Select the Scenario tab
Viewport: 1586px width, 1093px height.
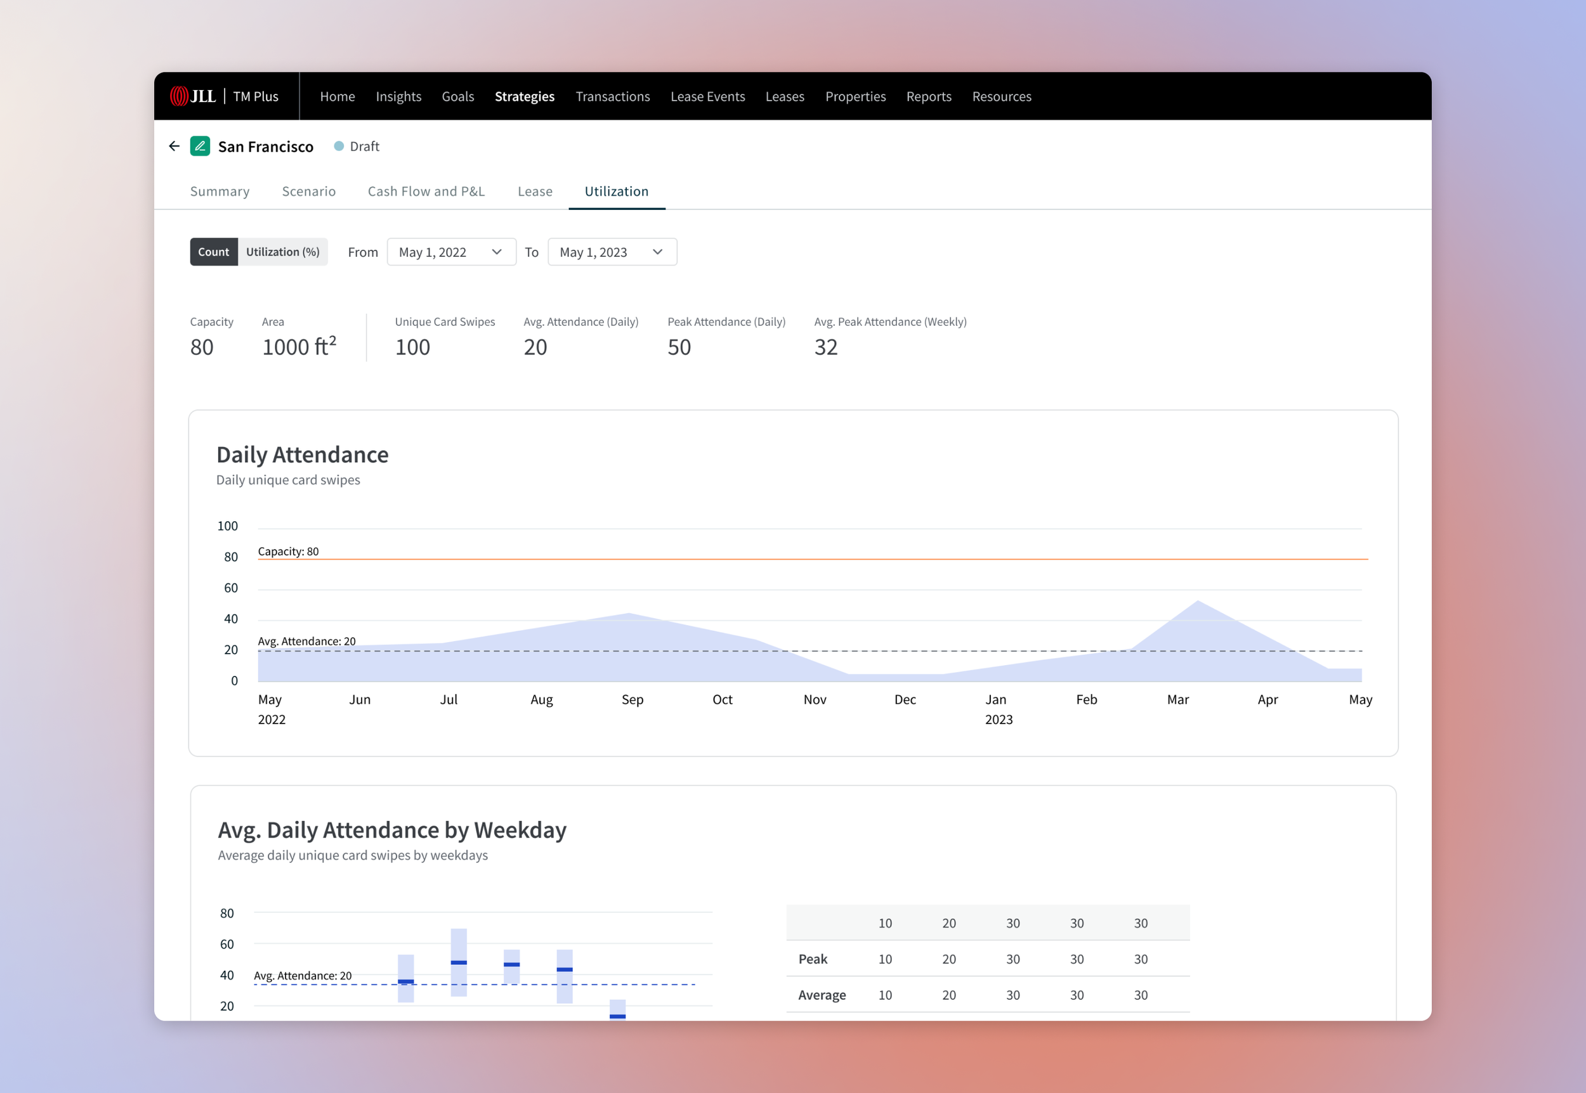(x=309, y=191)
